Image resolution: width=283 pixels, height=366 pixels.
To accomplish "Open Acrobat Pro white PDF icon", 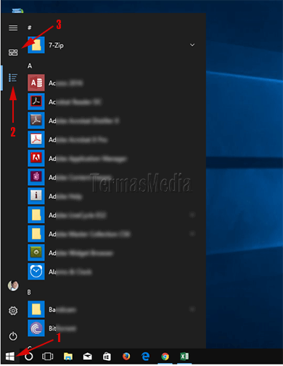I will (x=36, y=139).
